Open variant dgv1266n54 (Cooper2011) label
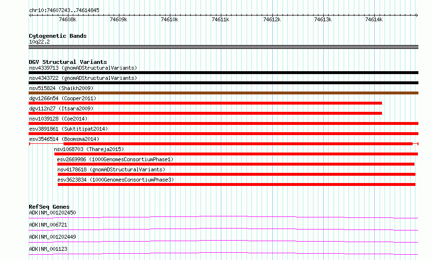Screen dimensions: 432x260 click(63, 98)
